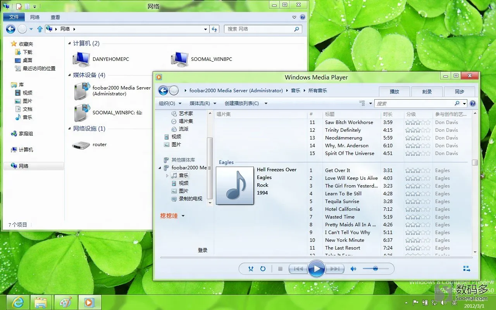Open the 创建播放列表(C) menu
Viewport: 496px width, 310px height.
[242, 103]
